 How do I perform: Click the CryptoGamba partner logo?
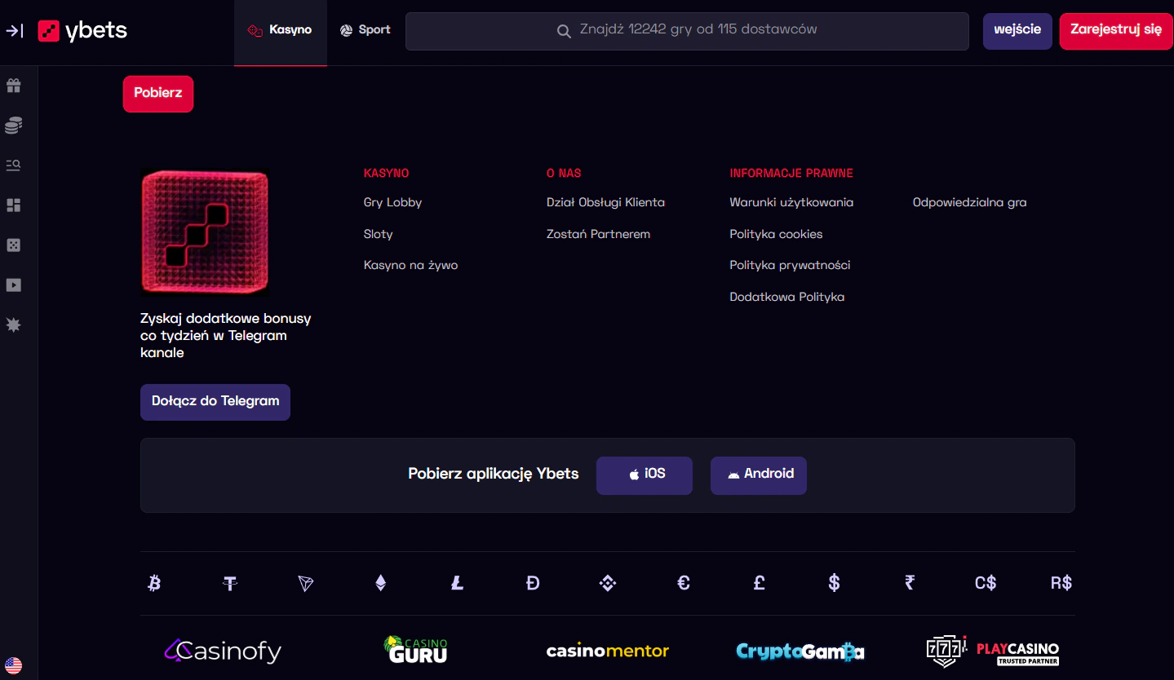tap(800, 651)
